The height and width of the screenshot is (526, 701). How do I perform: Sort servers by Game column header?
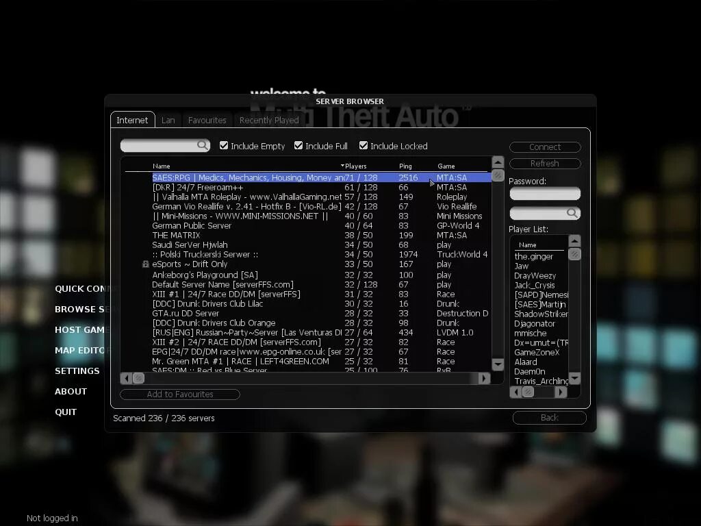(446, 166)
